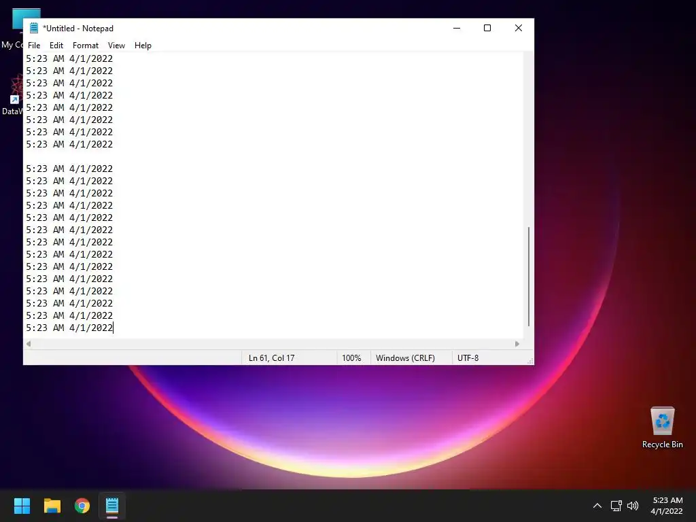Click the Ln 61, Col 17 status entry

(x=271, y=358)
